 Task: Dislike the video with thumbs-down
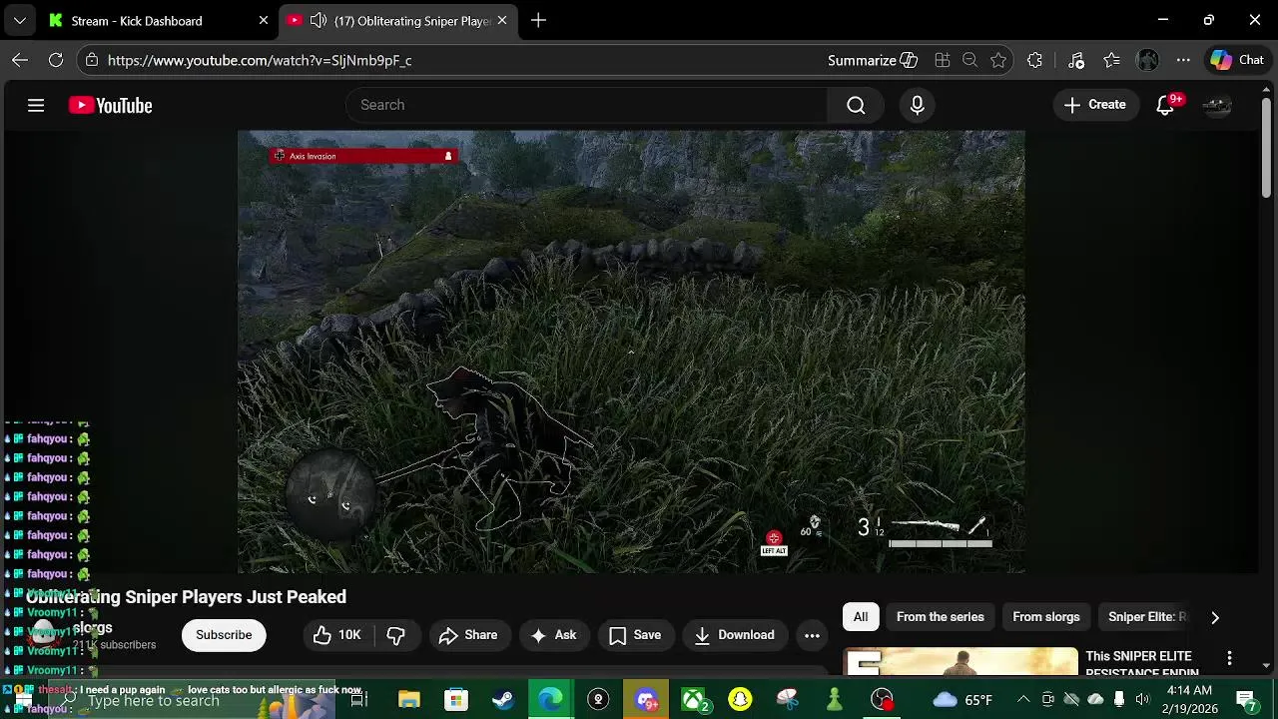396,635
